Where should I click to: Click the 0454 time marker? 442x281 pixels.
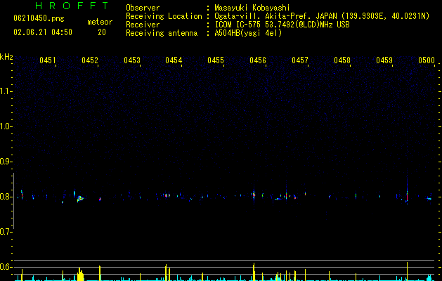click(x=174, y=60)
